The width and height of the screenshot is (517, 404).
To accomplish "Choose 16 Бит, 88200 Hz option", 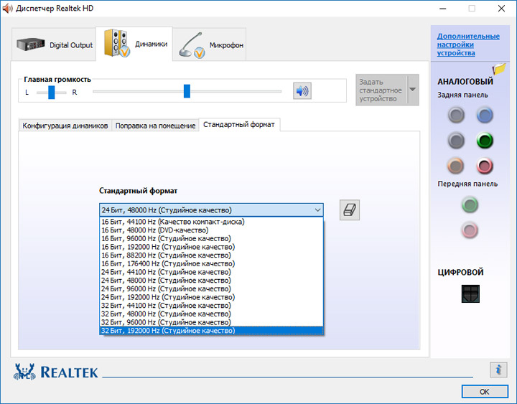I will click(x=211, y=255).
